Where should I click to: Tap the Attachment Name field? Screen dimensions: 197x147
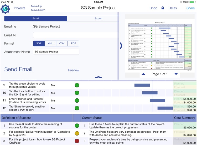[x=56, y=52]
